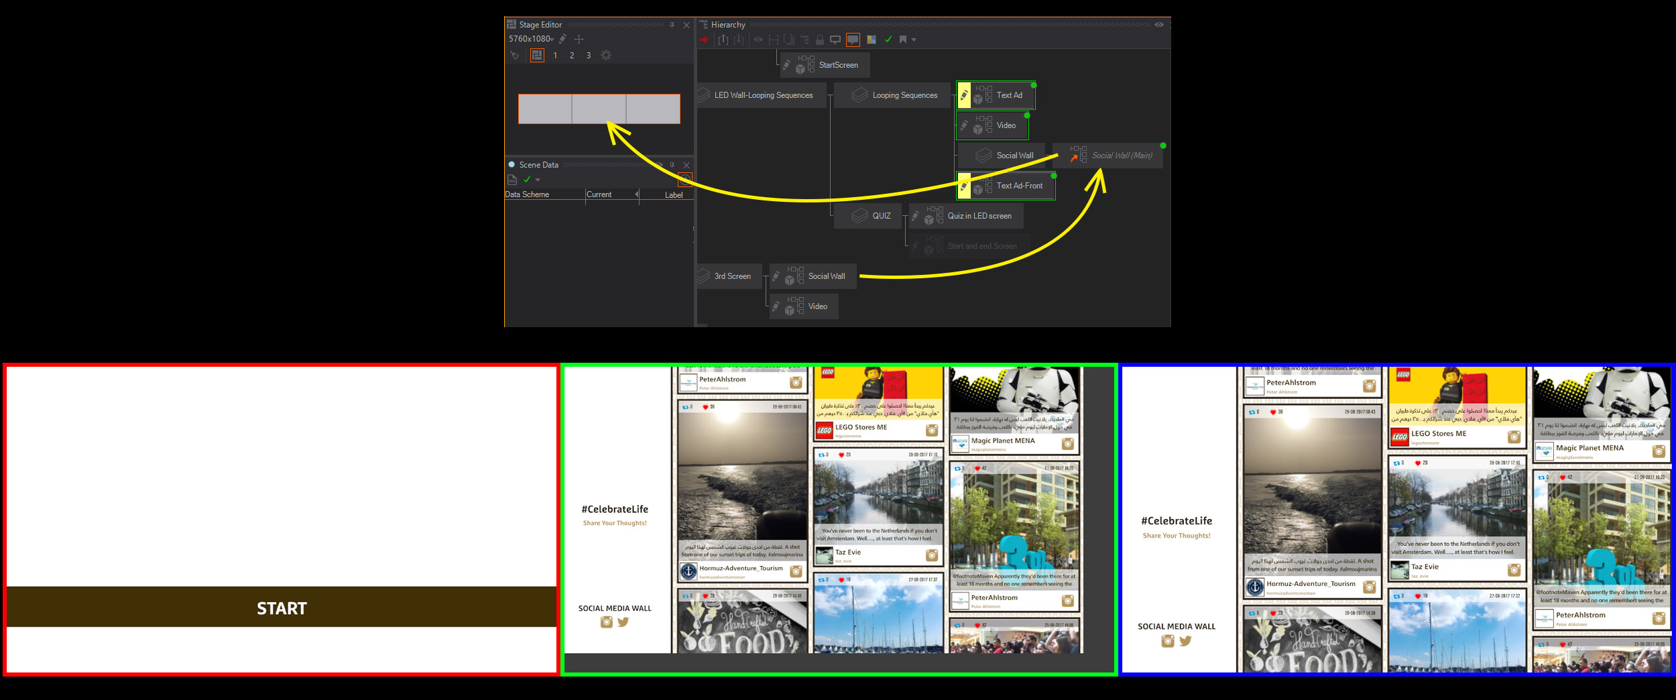Click the yellow pencil swatch on Text Ad

click(964, 95)
